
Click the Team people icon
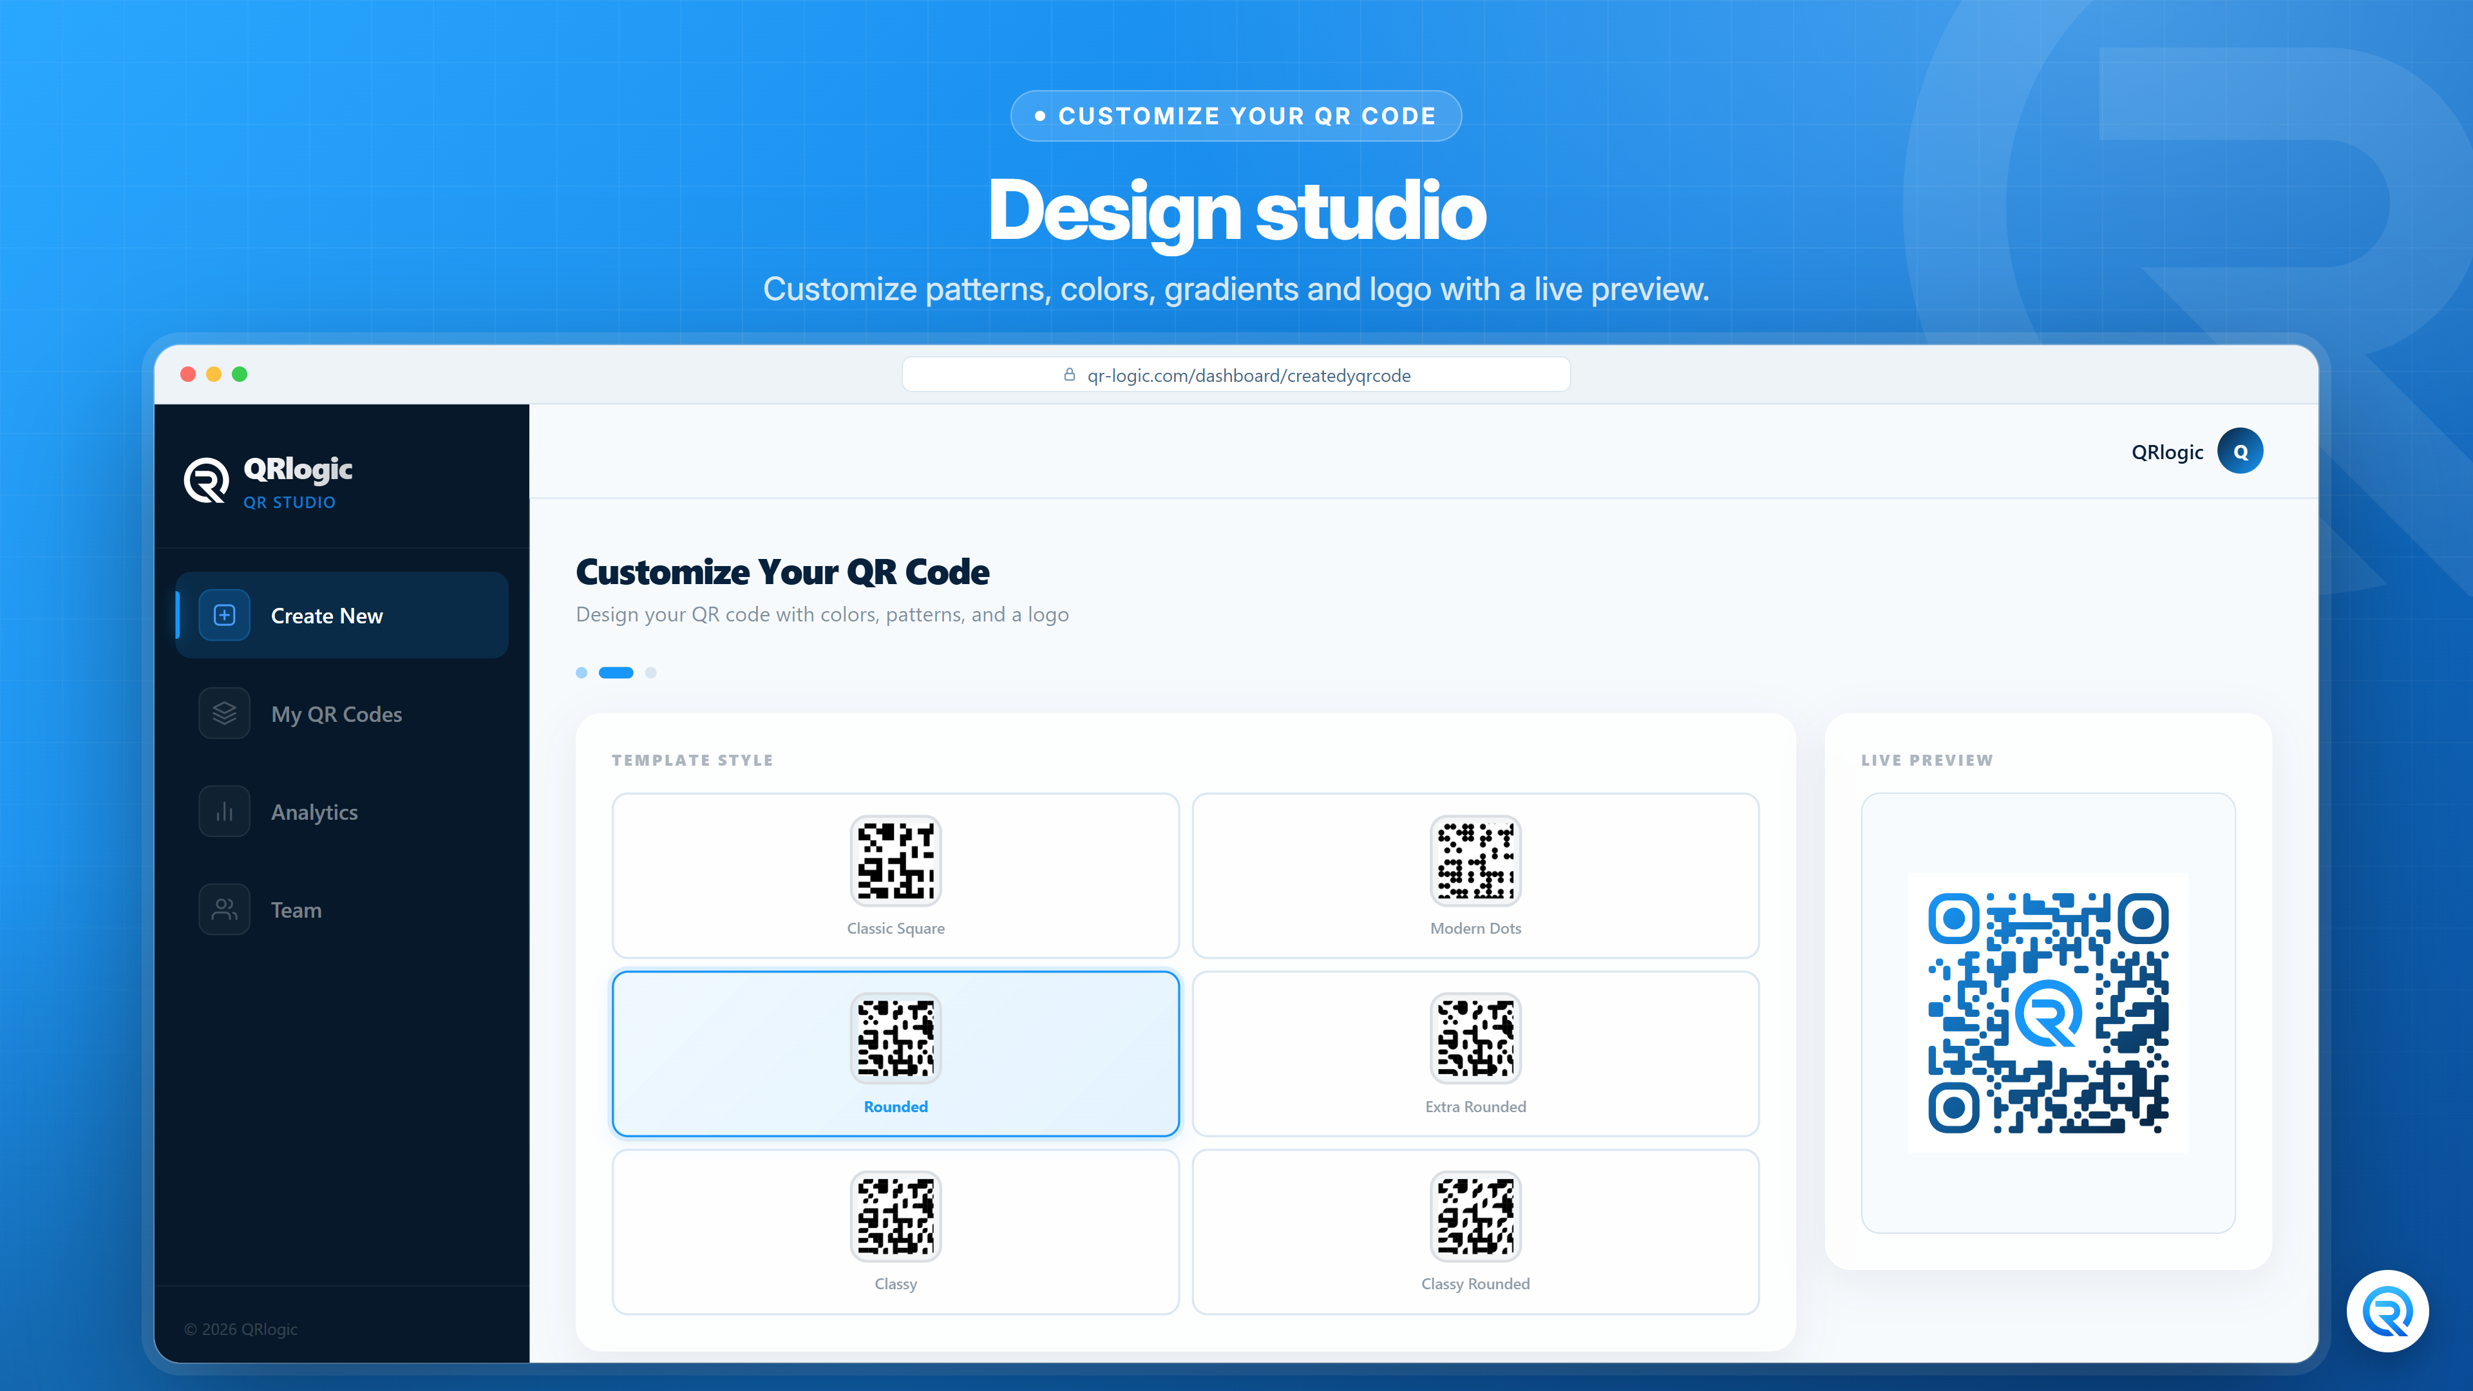point(223,909)
